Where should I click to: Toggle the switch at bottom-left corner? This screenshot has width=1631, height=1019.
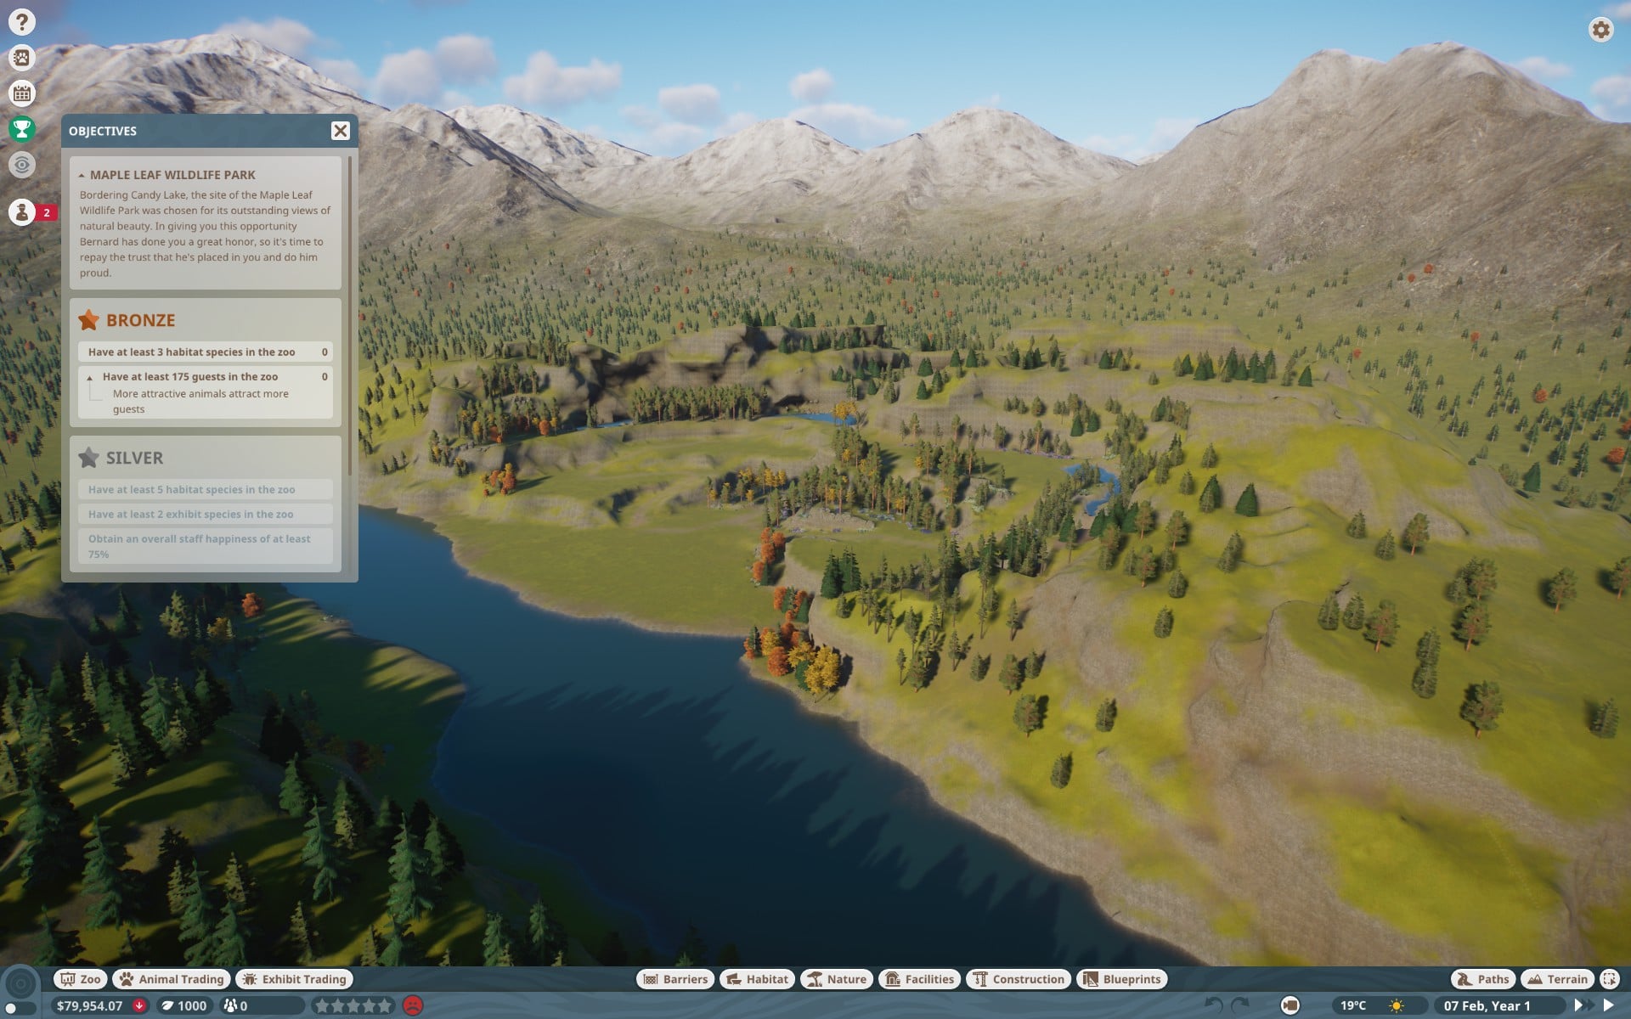19,1009
